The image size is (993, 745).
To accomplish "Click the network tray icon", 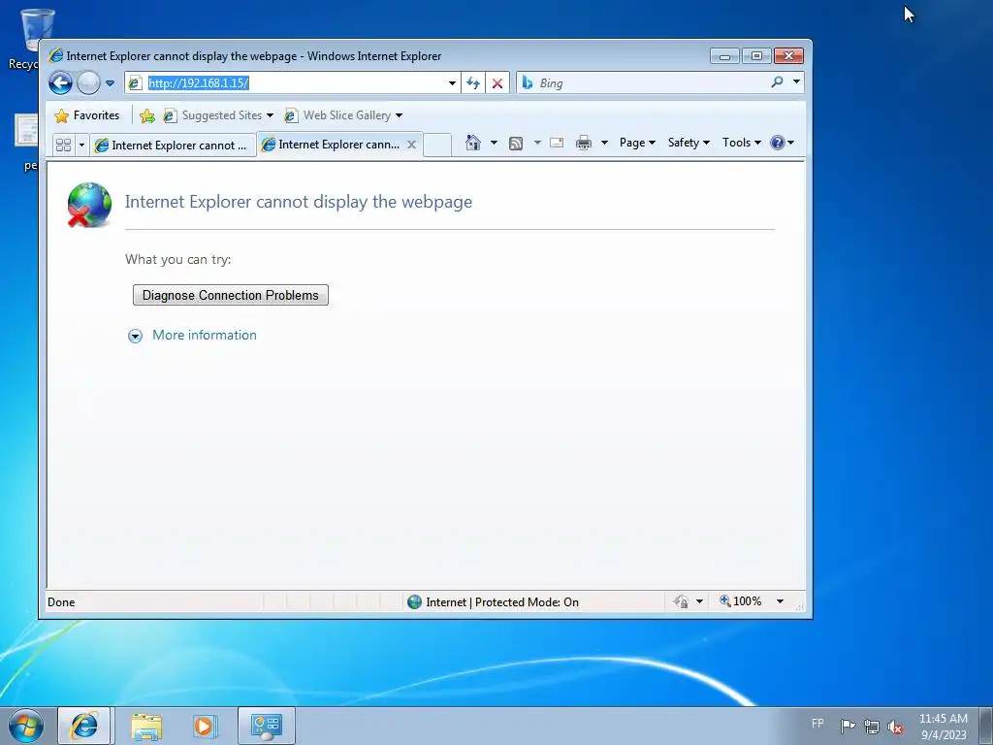I will click(872, 727).
